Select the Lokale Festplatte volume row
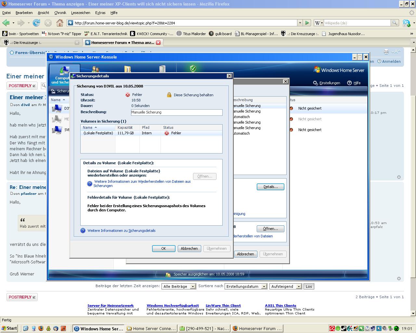416x333 pixels. pos(151,133)
